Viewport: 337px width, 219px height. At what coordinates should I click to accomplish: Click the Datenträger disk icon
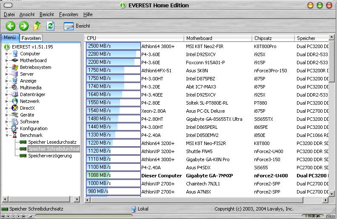tap(15, 94)
